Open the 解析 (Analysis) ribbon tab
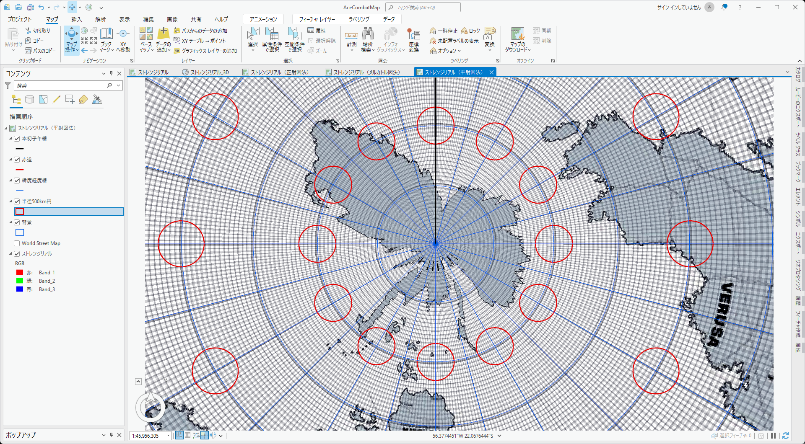The height and width of the screenshot is (444, 805). click(x=100, y=19)
